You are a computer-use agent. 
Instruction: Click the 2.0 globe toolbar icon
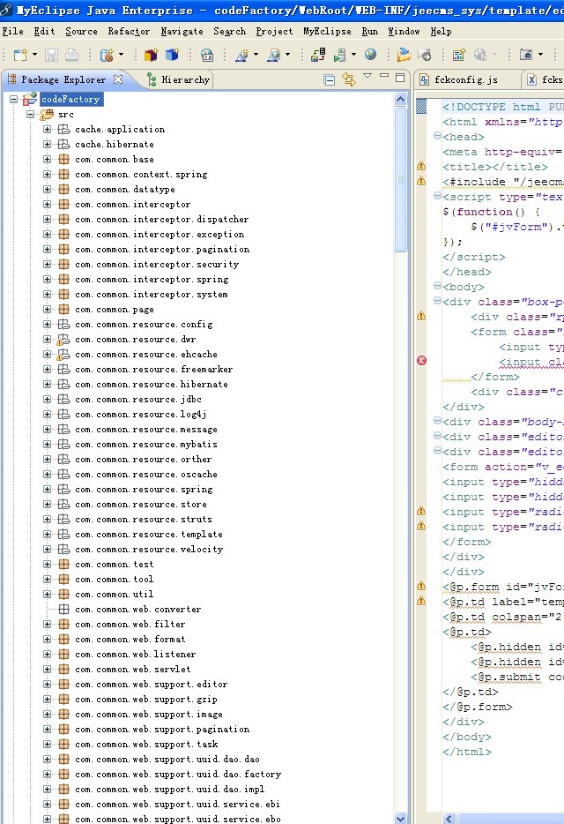(207, 55)
